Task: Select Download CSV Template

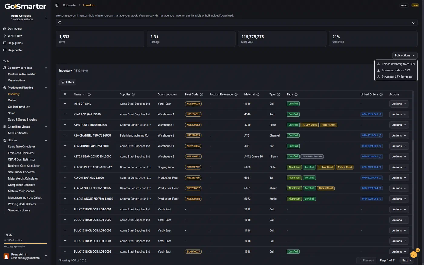Action: click(x=396, y=77)
